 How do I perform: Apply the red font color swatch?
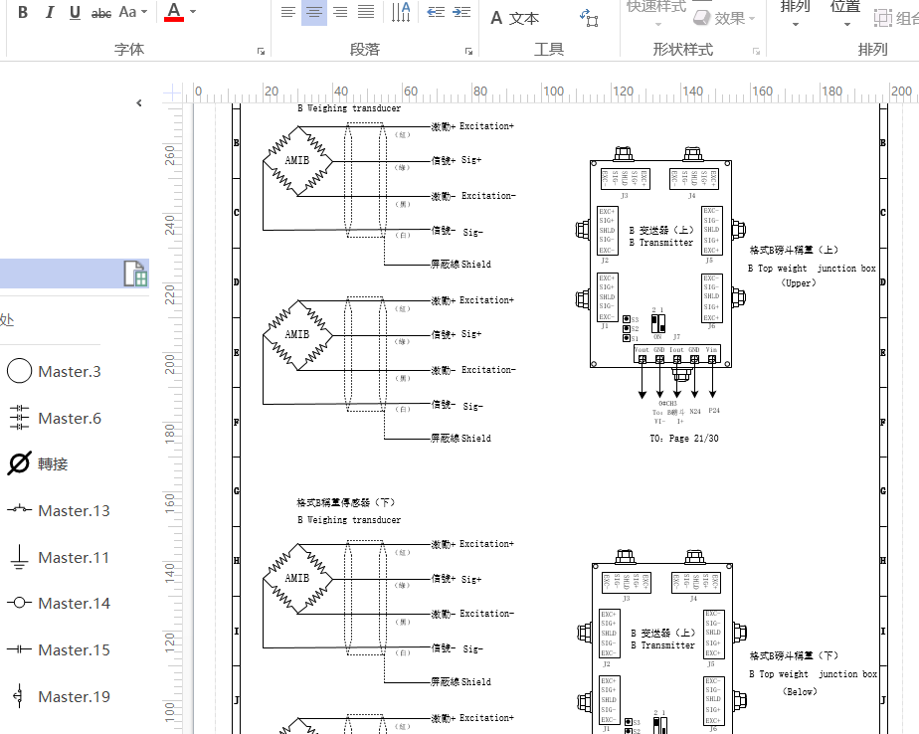point(174,13)
